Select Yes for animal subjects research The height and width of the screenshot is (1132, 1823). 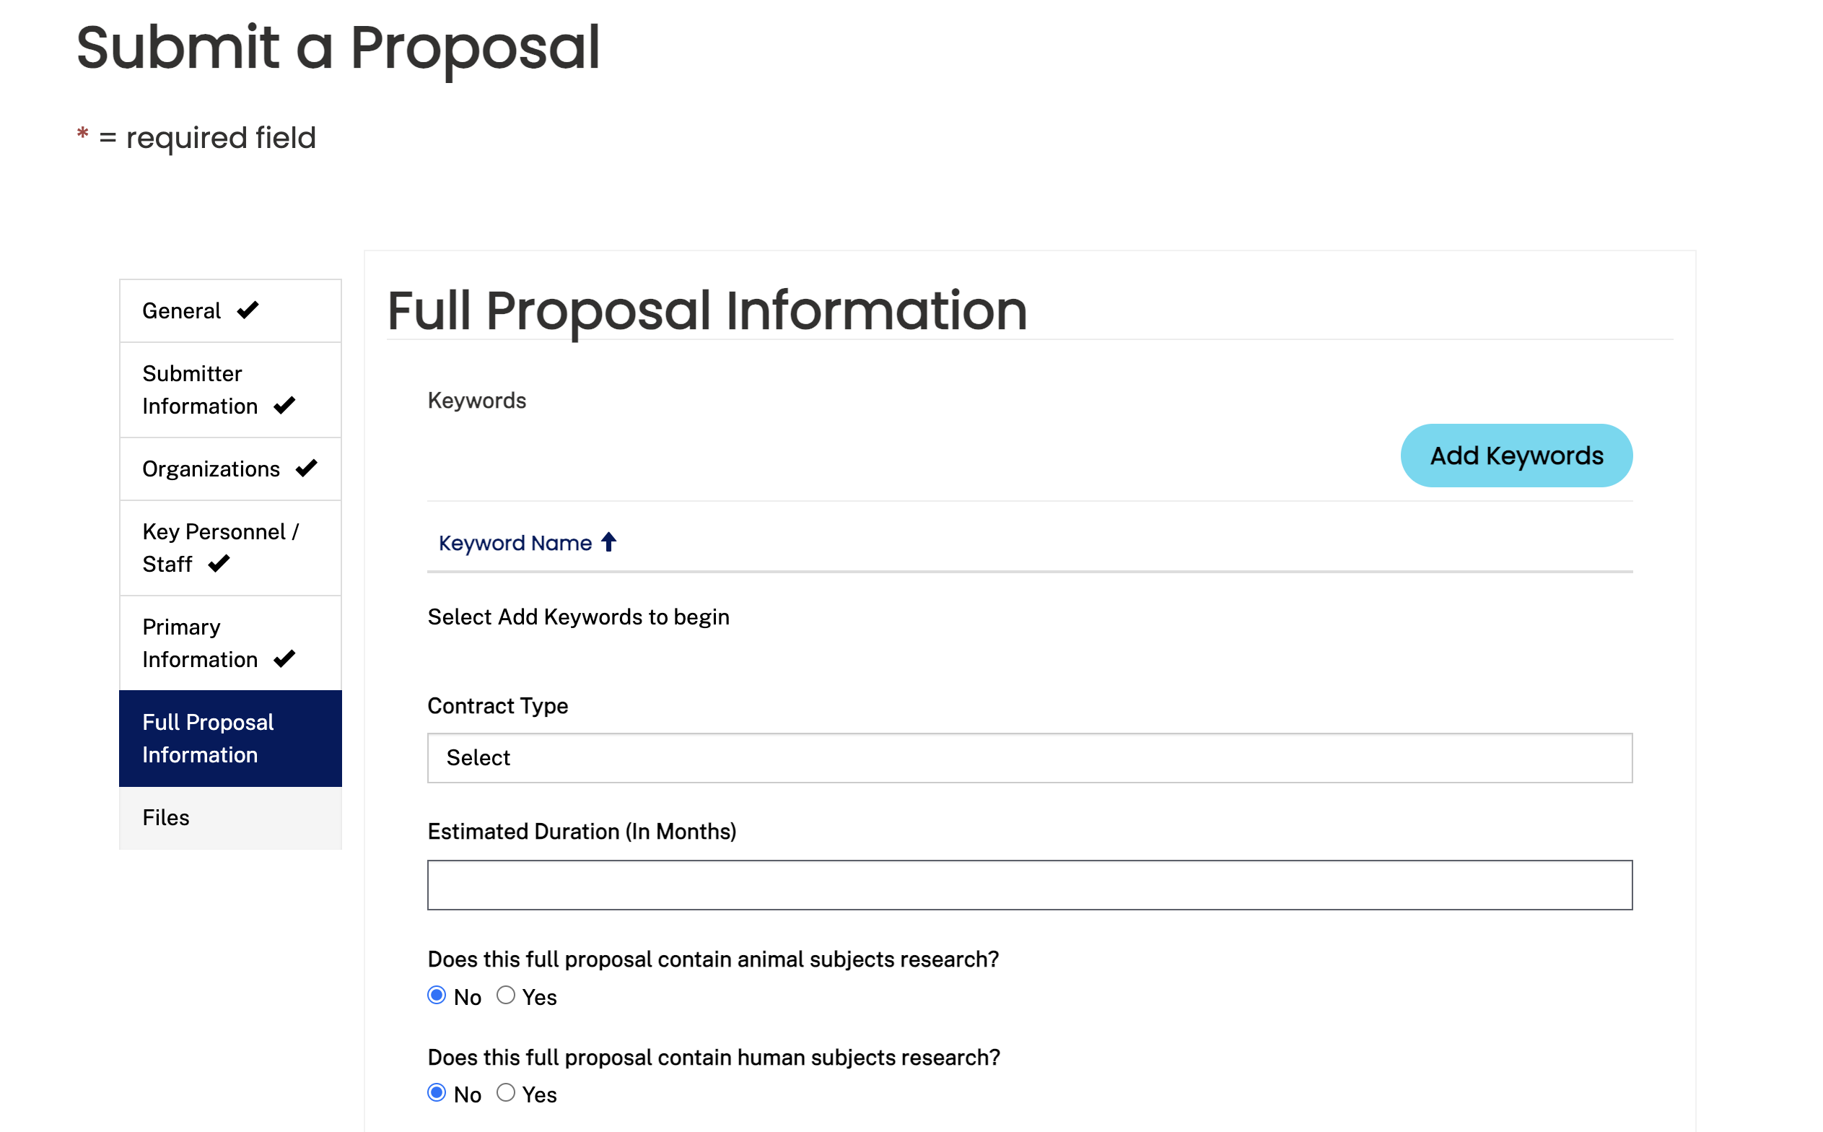pyautogui.click(x=506, y=995)
